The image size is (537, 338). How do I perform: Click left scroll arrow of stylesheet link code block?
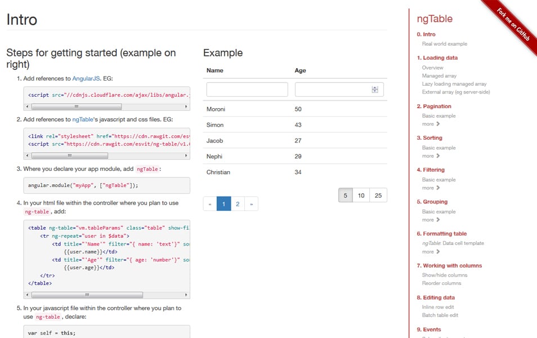click(28, 155)
